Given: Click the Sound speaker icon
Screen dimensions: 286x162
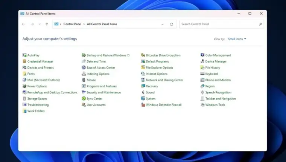Looking at the screenshot, I should (143, 92).
